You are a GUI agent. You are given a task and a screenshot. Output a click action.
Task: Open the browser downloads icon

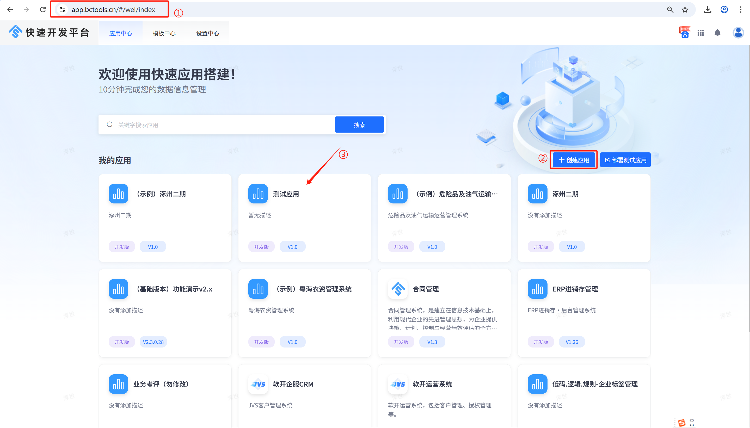coord(708,10)
